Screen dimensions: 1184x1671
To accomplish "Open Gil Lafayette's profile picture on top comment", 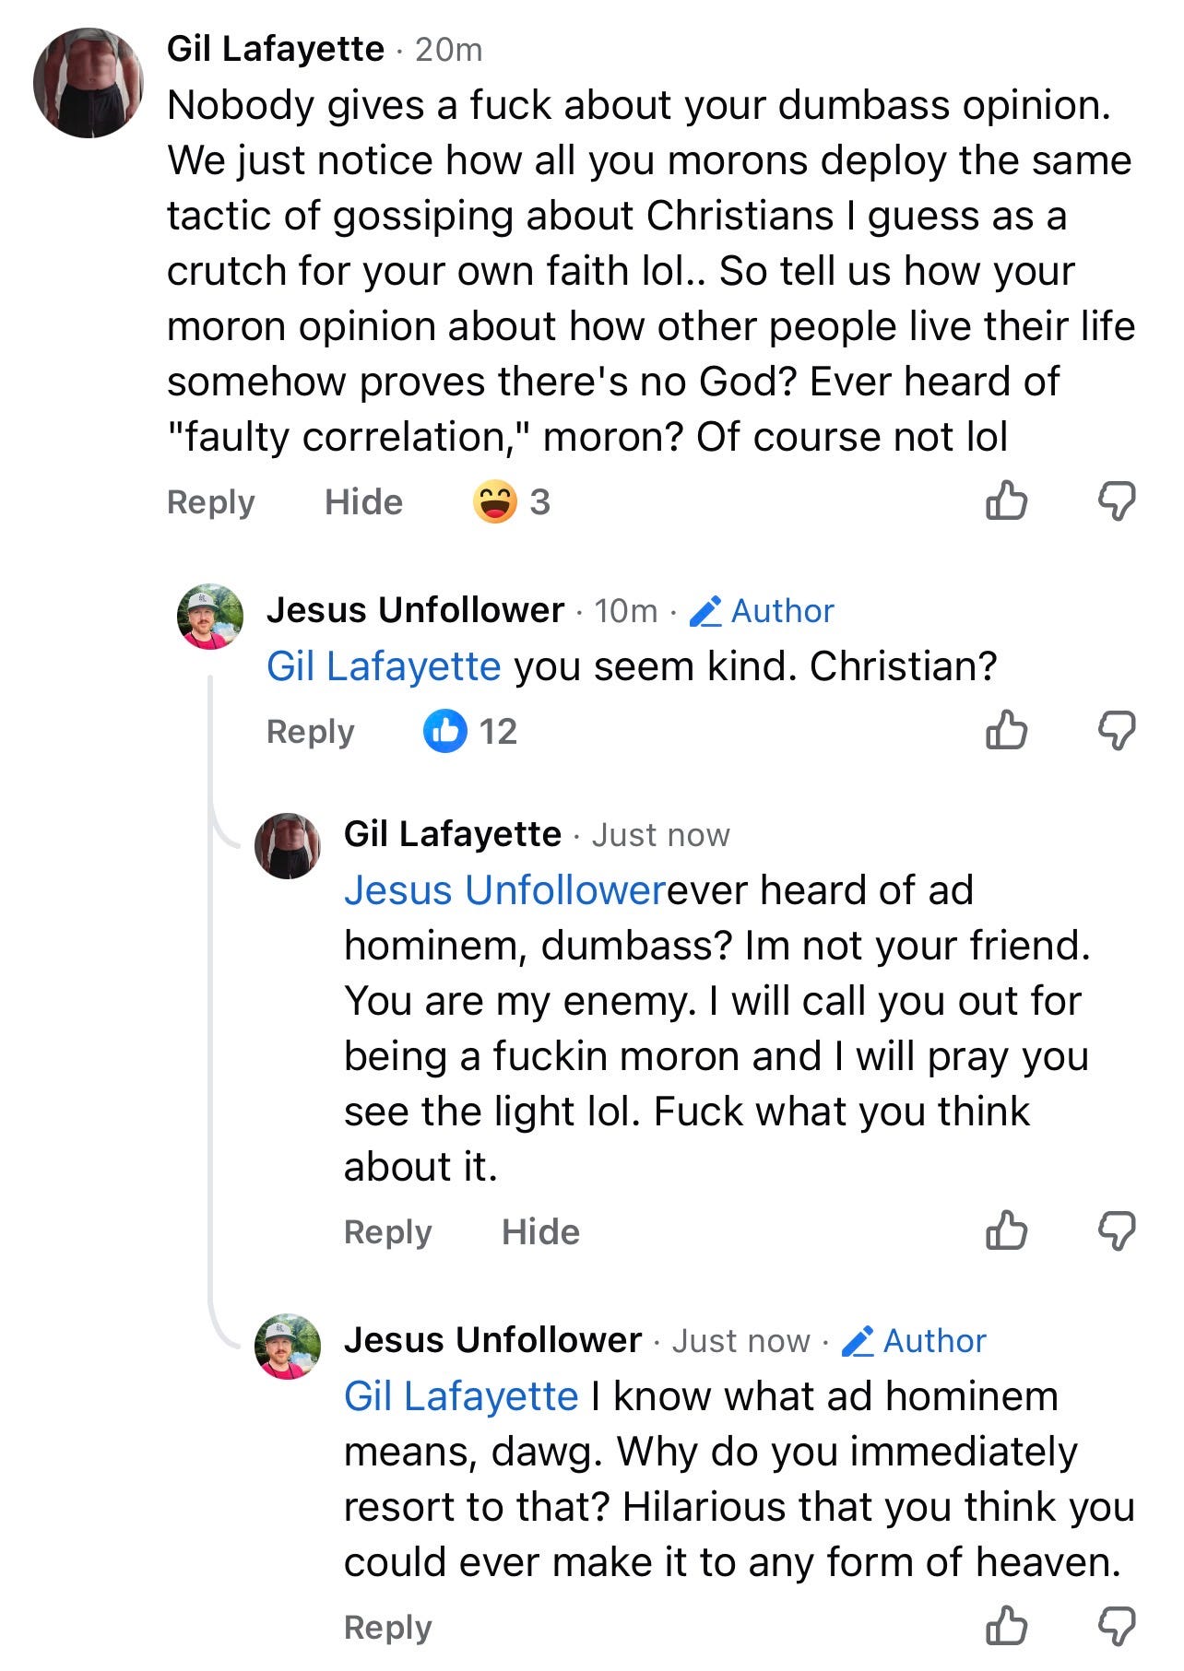I will pyautogui.click(x=89, y=83).
